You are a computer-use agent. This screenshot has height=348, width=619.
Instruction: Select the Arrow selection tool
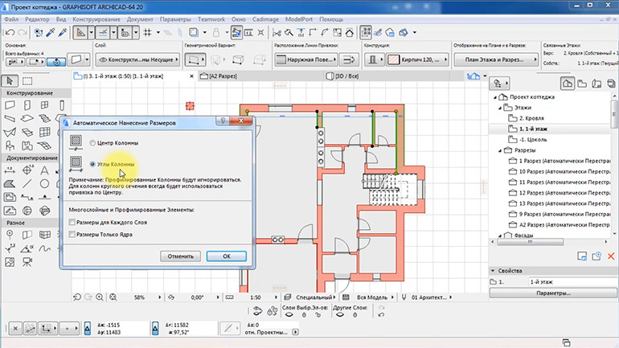[x=10, y=80]
